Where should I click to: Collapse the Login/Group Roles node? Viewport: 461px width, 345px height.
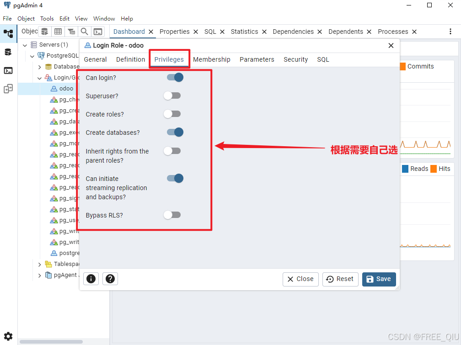click(x=40, y=78)
